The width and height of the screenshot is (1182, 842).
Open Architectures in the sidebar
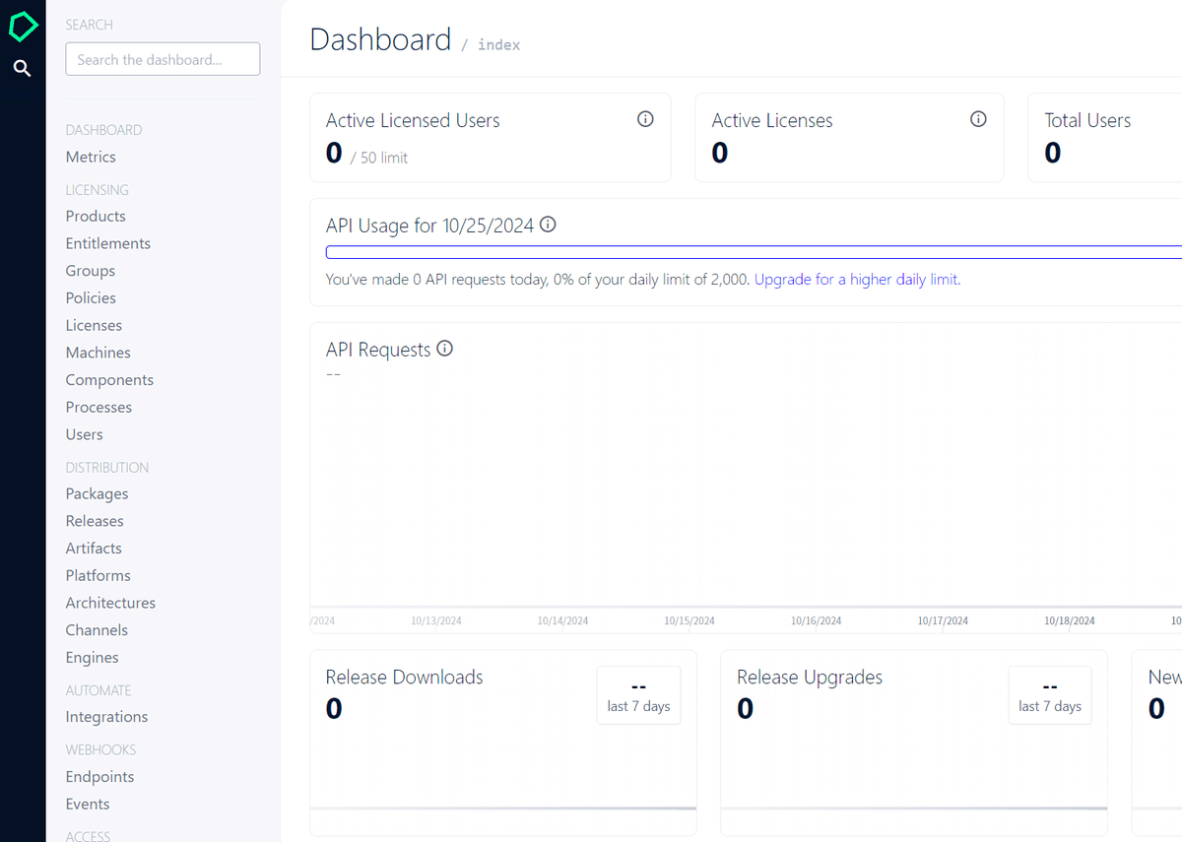point(110,603)
